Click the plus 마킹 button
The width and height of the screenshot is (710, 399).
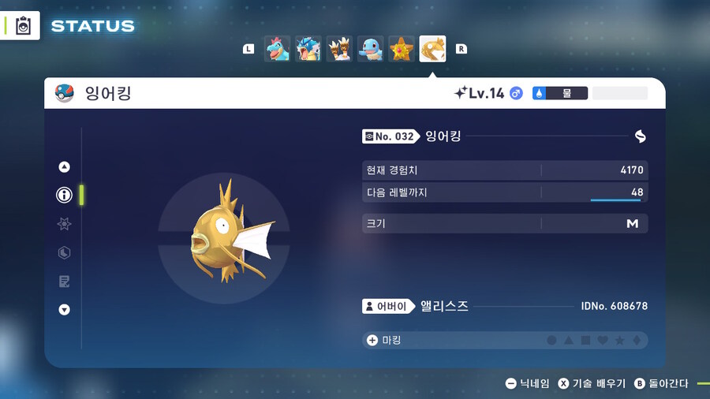384,340
